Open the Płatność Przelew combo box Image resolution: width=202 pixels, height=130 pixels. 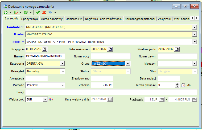pos(45,85)
